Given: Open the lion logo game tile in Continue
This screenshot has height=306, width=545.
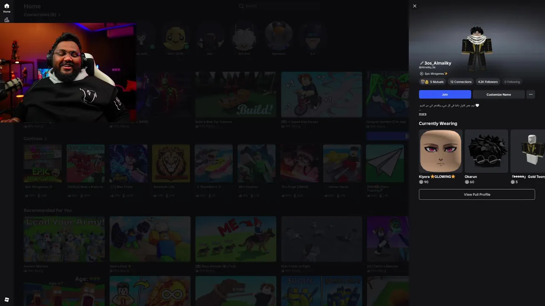Looking at the screenshot, I should (171, 164).
